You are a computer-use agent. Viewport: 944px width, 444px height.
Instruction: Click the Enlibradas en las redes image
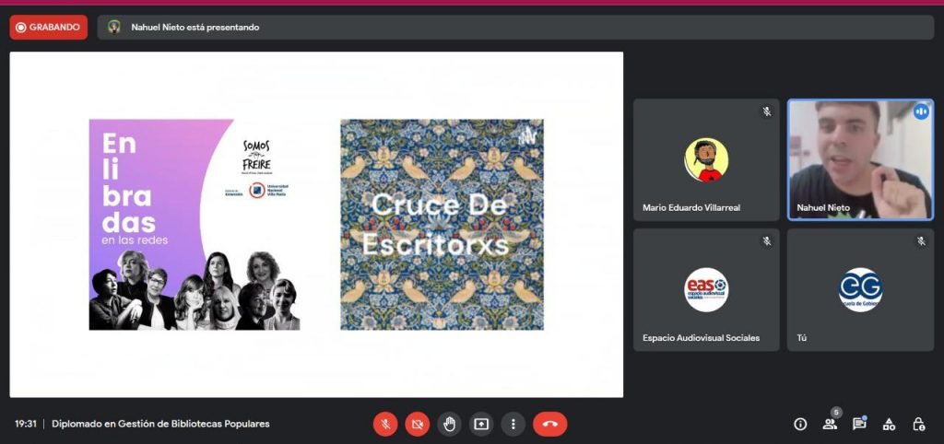(x=195, y=224)
